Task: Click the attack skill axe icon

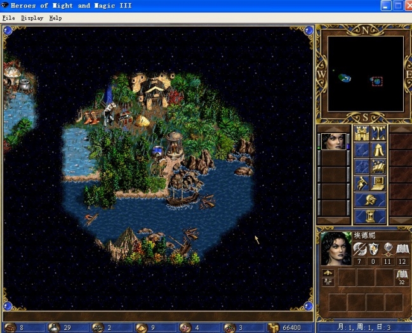Action: click(x=360, y=249)
